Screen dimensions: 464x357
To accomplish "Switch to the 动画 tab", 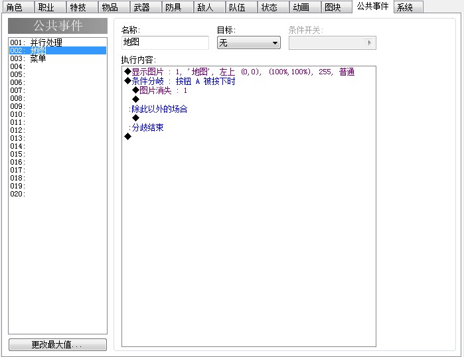I will 305,7.
